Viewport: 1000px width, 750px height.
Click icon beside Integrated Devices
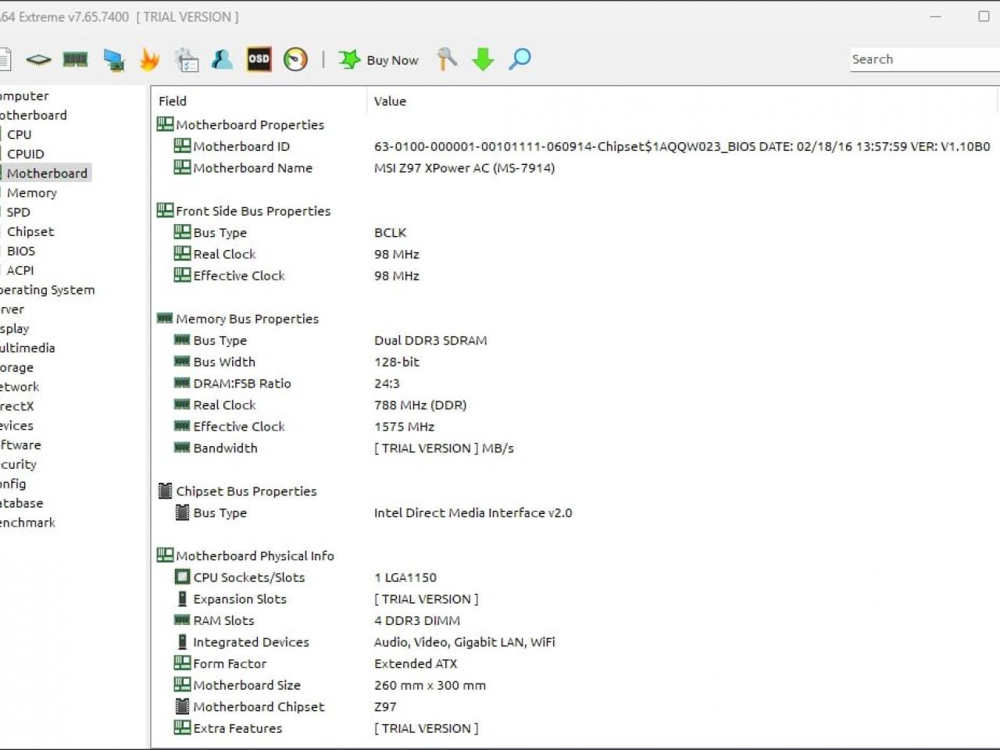click(182, 641)
